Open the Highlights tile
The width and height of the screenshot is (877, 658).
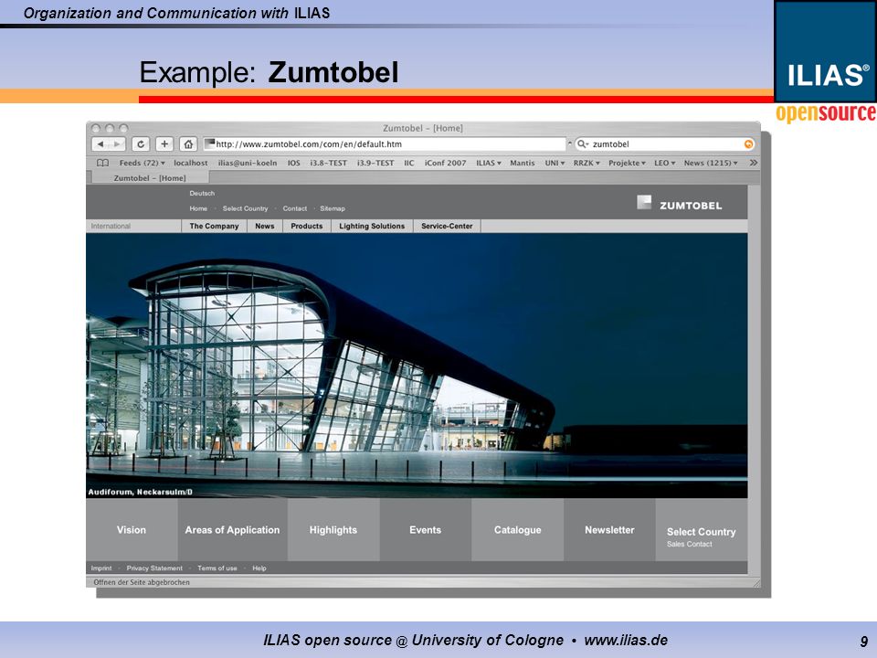[x=333, y=529]
